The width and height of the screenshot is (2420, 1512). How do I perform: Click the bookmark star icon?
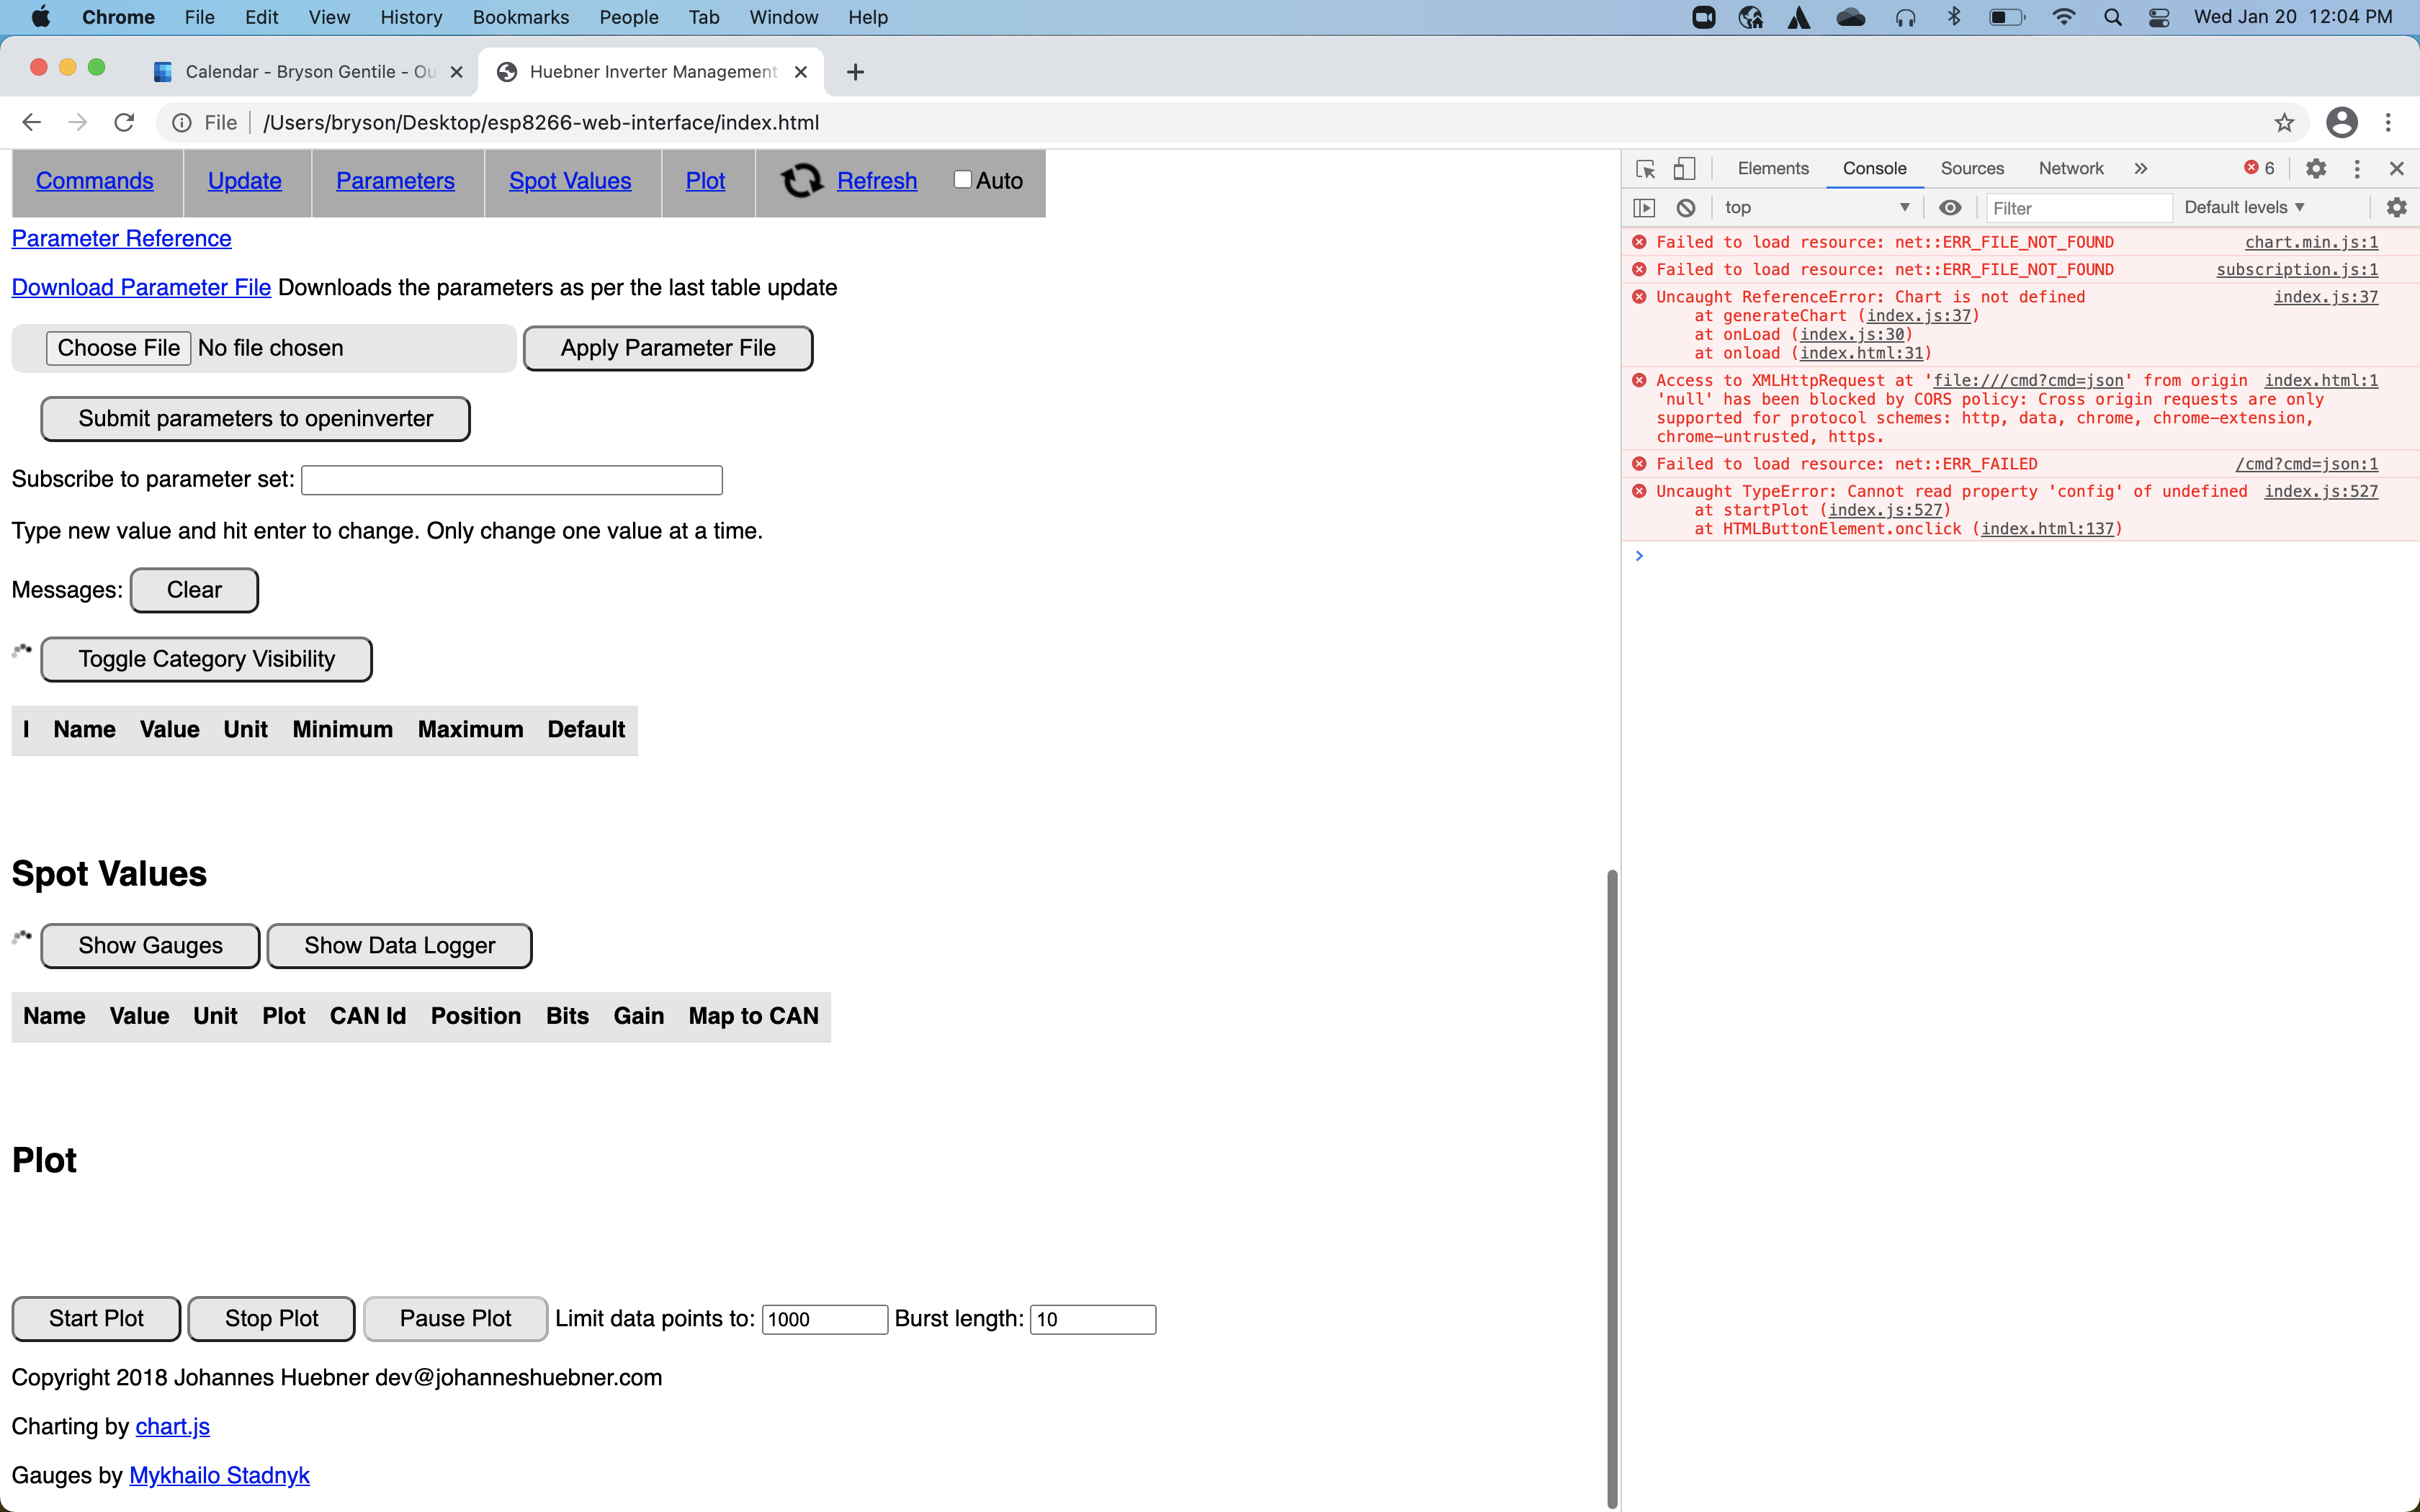[x=2284, y=123]
